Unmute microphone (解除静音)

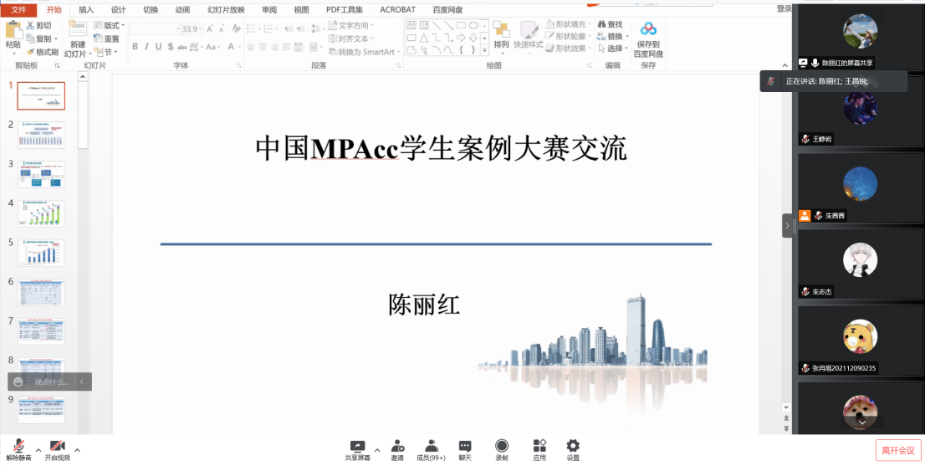[18, 447]
